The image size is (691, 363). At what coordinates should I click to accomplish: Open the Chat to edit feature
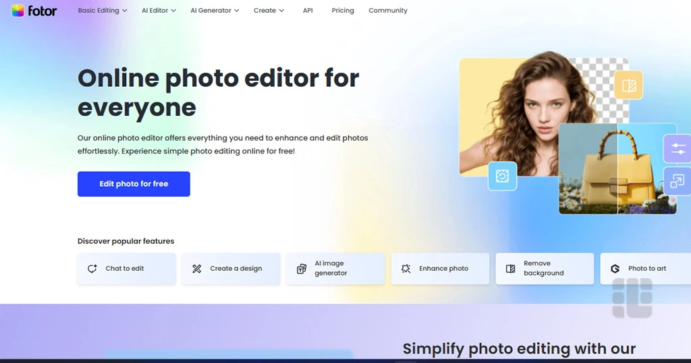pos(126,269)
